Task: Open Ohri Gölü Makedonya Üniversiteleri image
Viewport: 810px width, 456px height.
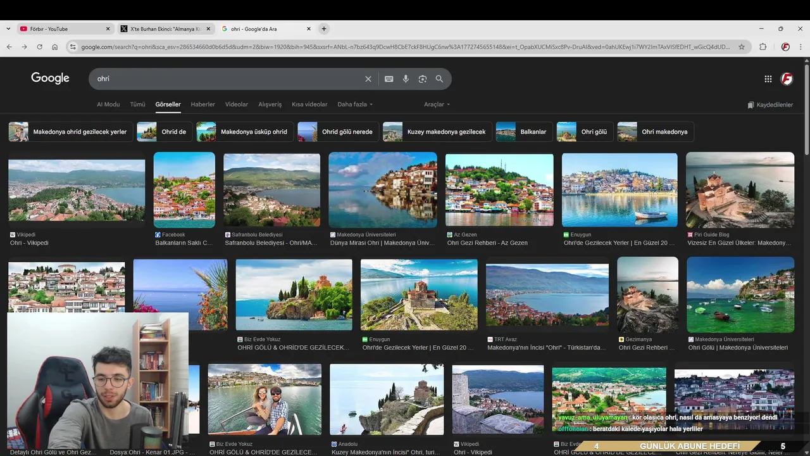Action: pos(740,294)
